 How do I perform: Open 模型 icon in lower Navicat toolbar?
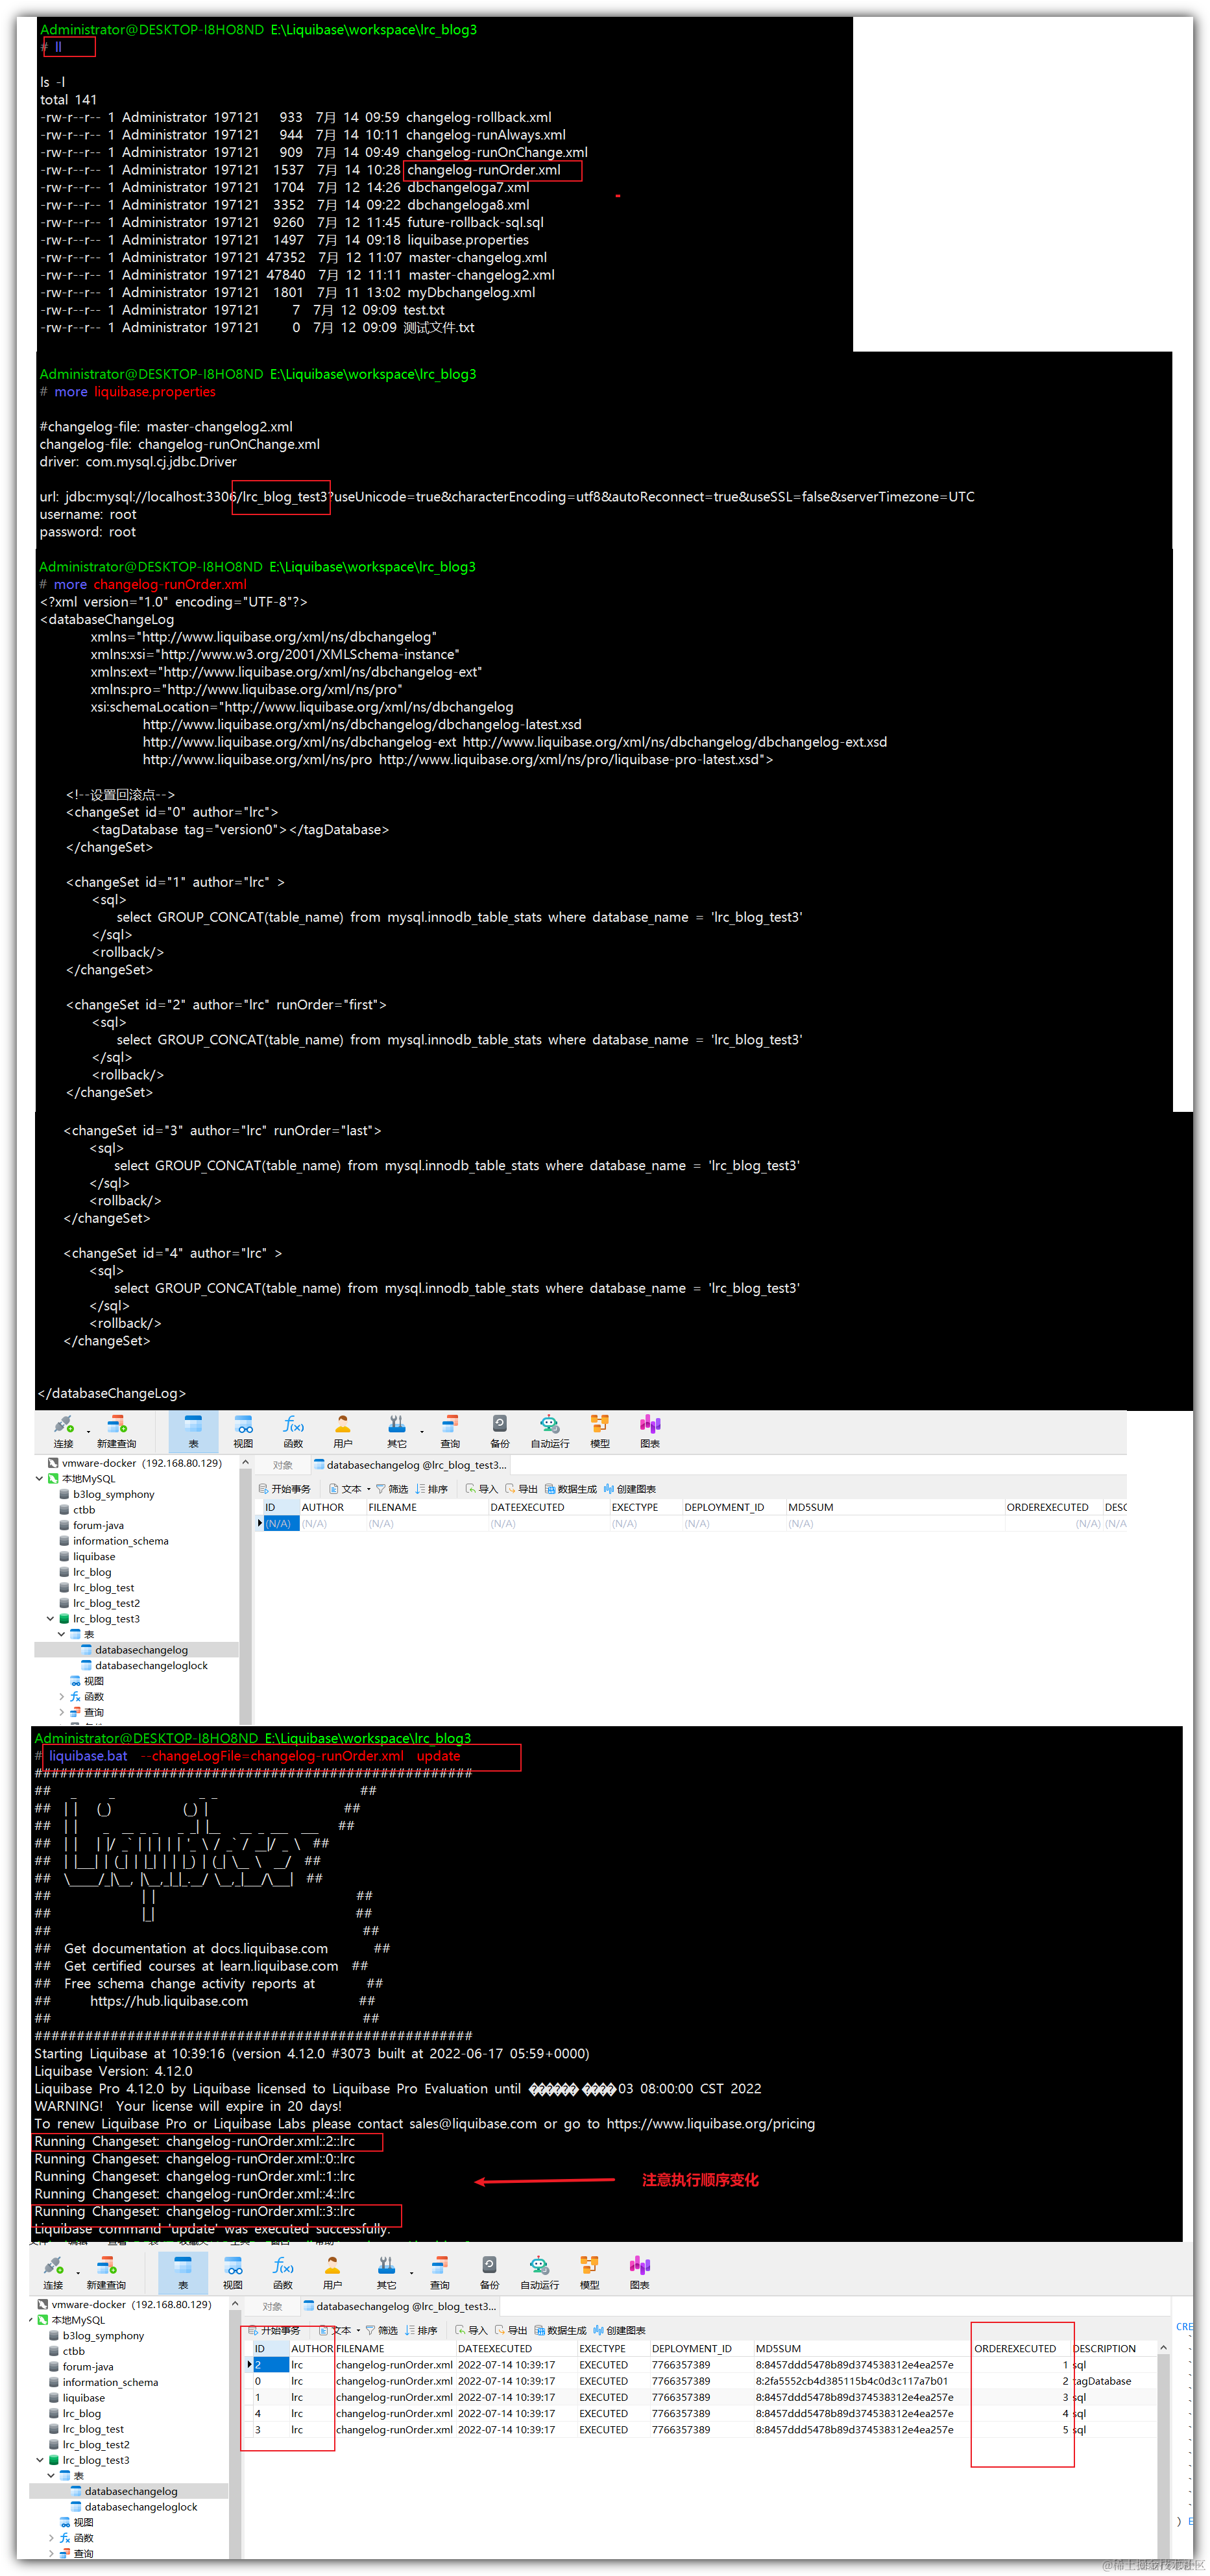coord(590,2272)
